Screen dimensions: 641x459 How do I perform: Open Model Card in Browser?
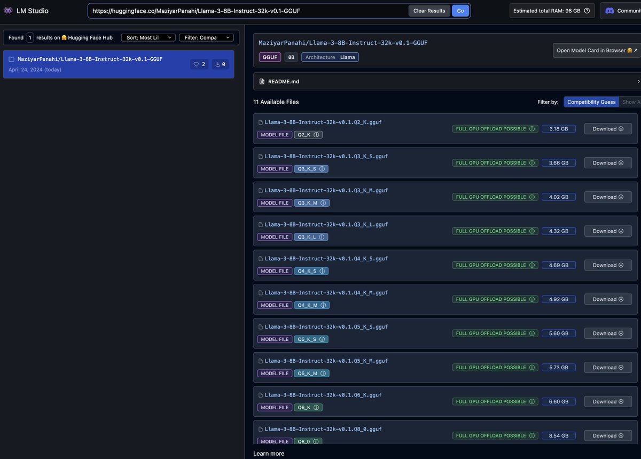click(x=597, y=50)
